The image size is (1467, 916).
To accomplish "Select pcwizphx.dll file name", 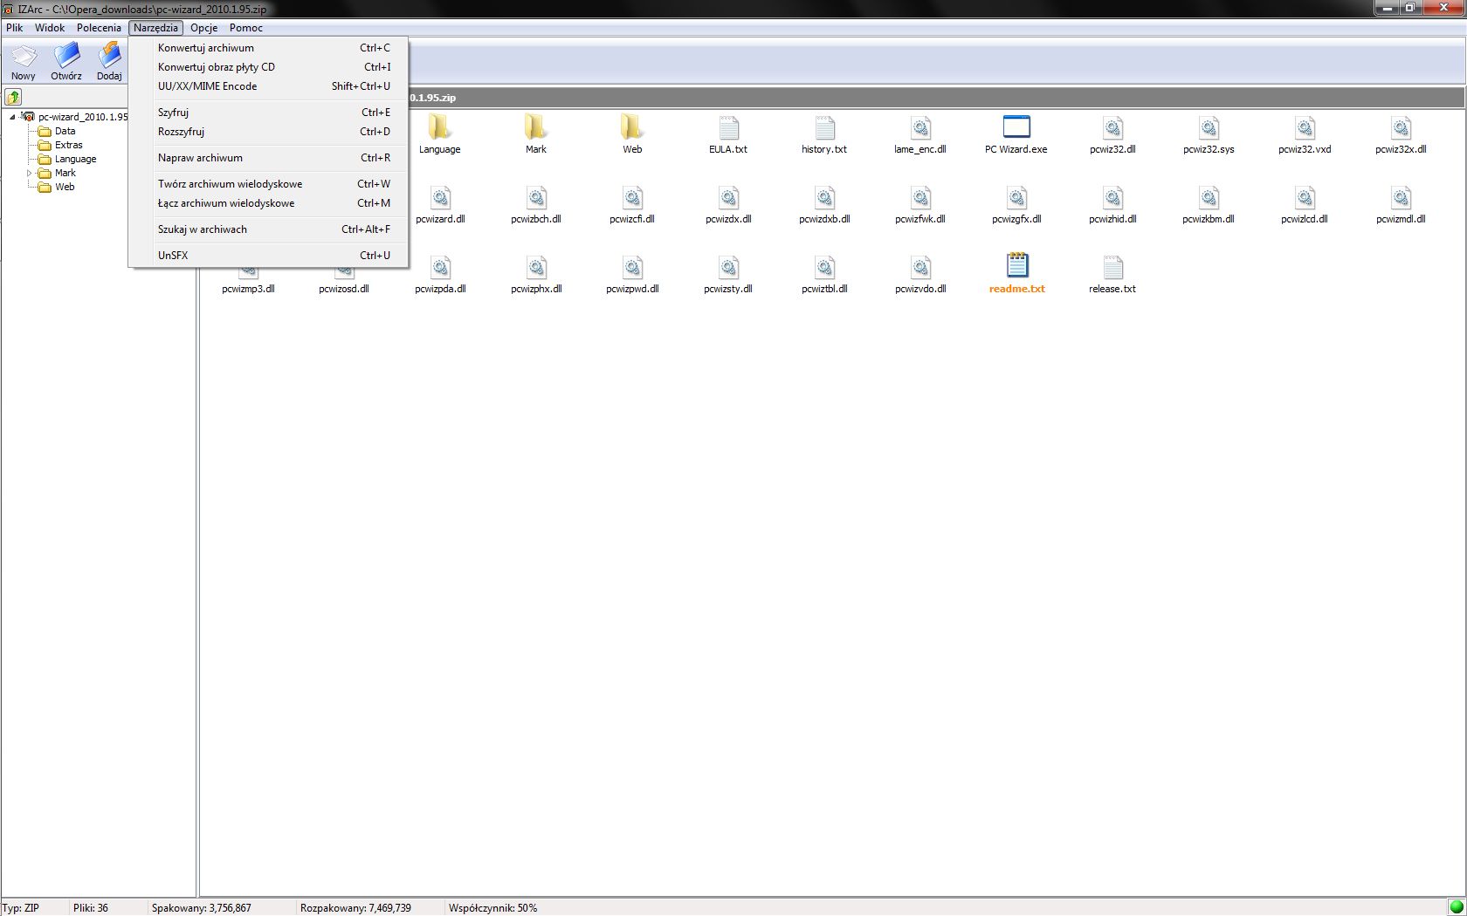I will click(536, 289).
